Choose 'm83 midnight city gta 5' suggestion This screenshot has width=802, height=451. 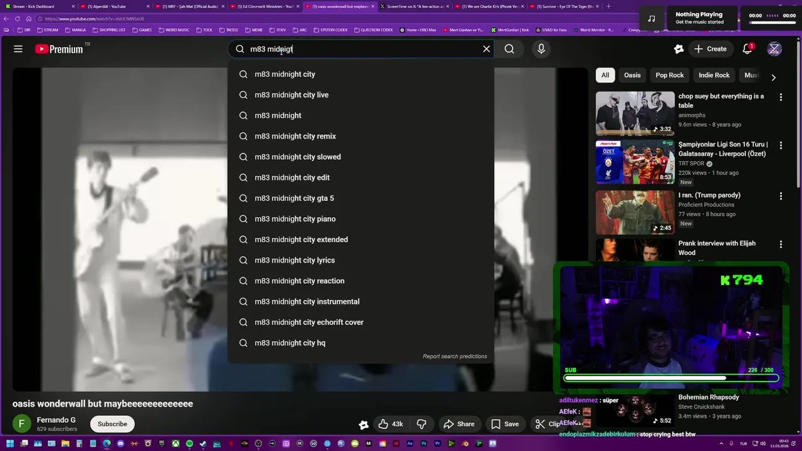pos(361,198)
